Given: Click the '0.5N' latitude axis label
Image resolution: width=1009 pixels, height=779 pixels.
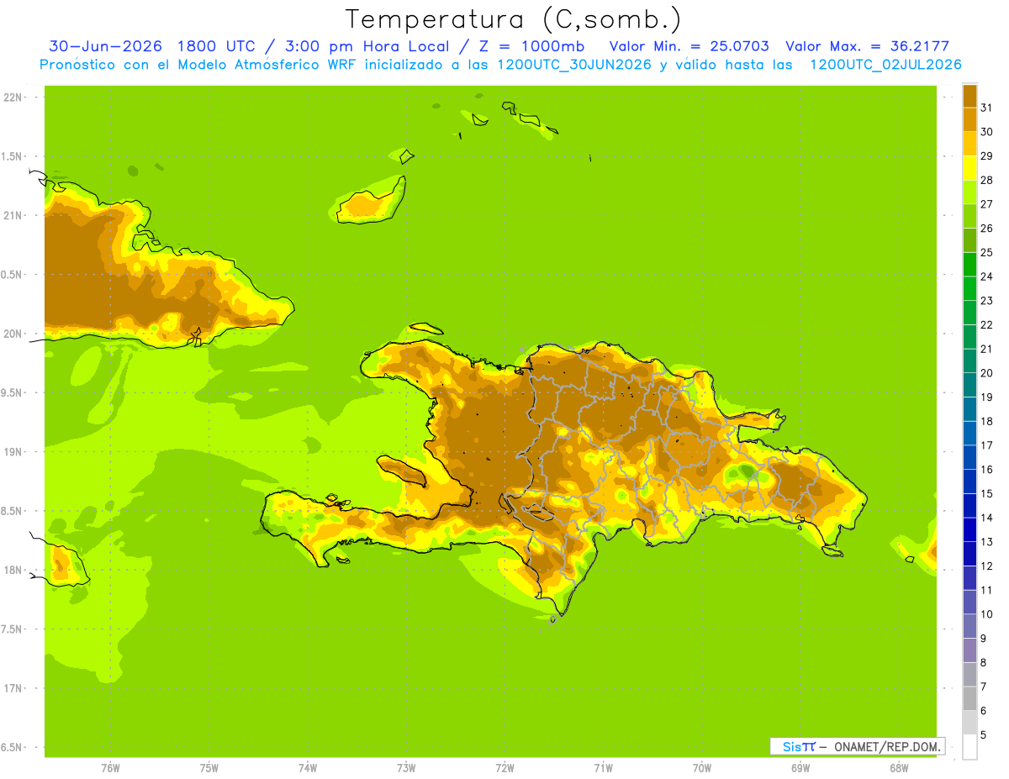Looking at the screenshot, I should [x=13, y=275].
